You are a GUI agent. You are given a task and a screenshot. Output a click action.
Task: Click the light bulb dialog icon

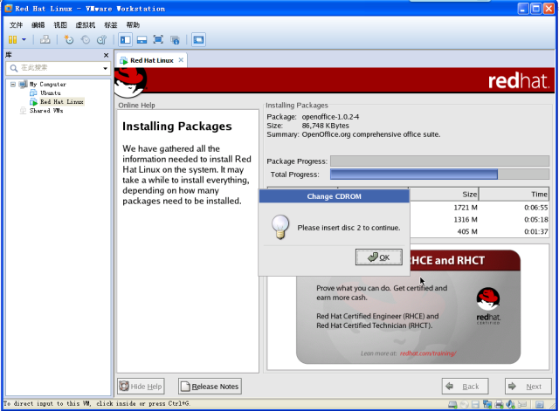[280, 227]
